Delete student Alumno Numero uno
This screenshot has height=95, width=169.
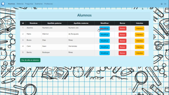click(123, 28)
